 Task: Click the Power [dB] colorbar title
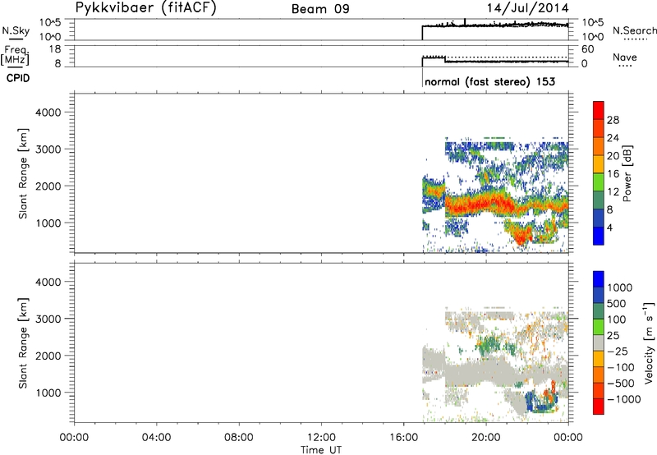tap(627, 173)
